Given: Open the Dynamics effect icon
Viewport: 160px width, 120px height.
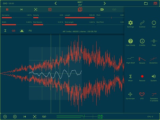Looking at the screenshot, I should click(x=153, y=59).
